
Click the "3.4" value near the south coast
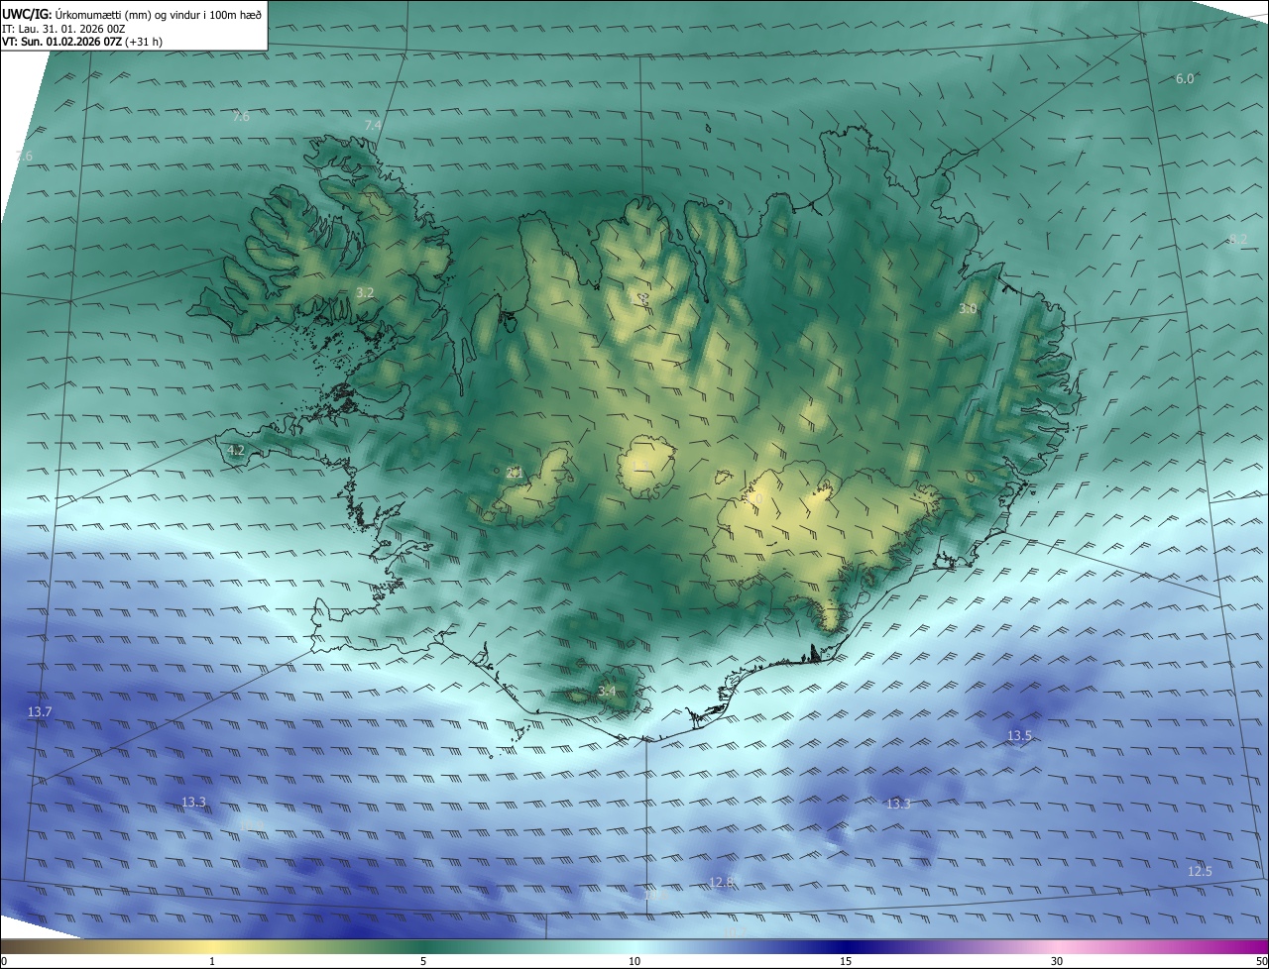[x=607, y=691]
